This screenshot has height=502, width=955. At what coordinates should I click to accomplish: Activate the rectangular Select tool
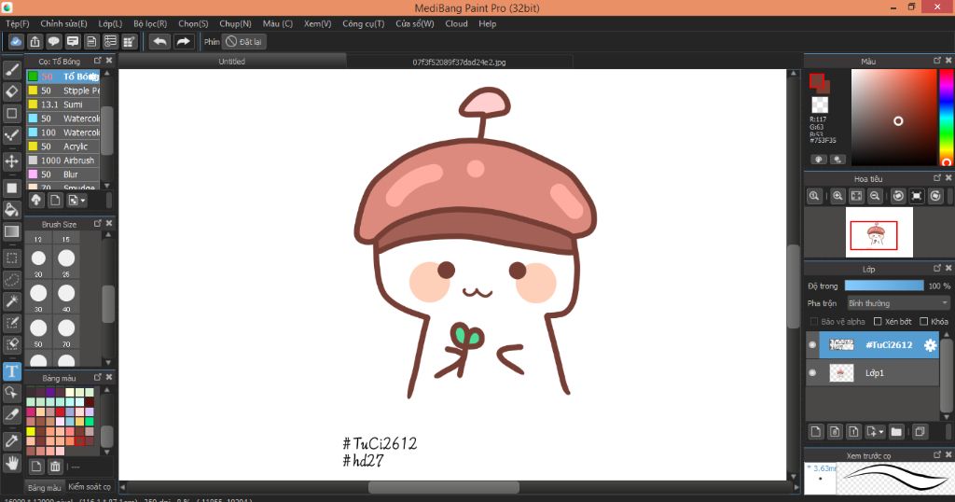(x=11, y=258)
